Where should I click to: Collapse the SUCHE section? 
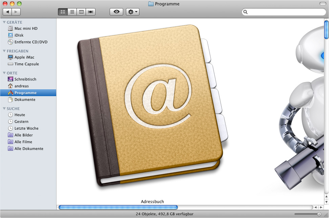coord(4,108)
